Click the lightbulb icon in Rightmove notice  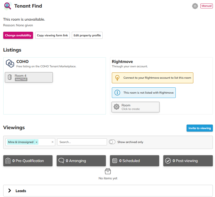[117, 78]
